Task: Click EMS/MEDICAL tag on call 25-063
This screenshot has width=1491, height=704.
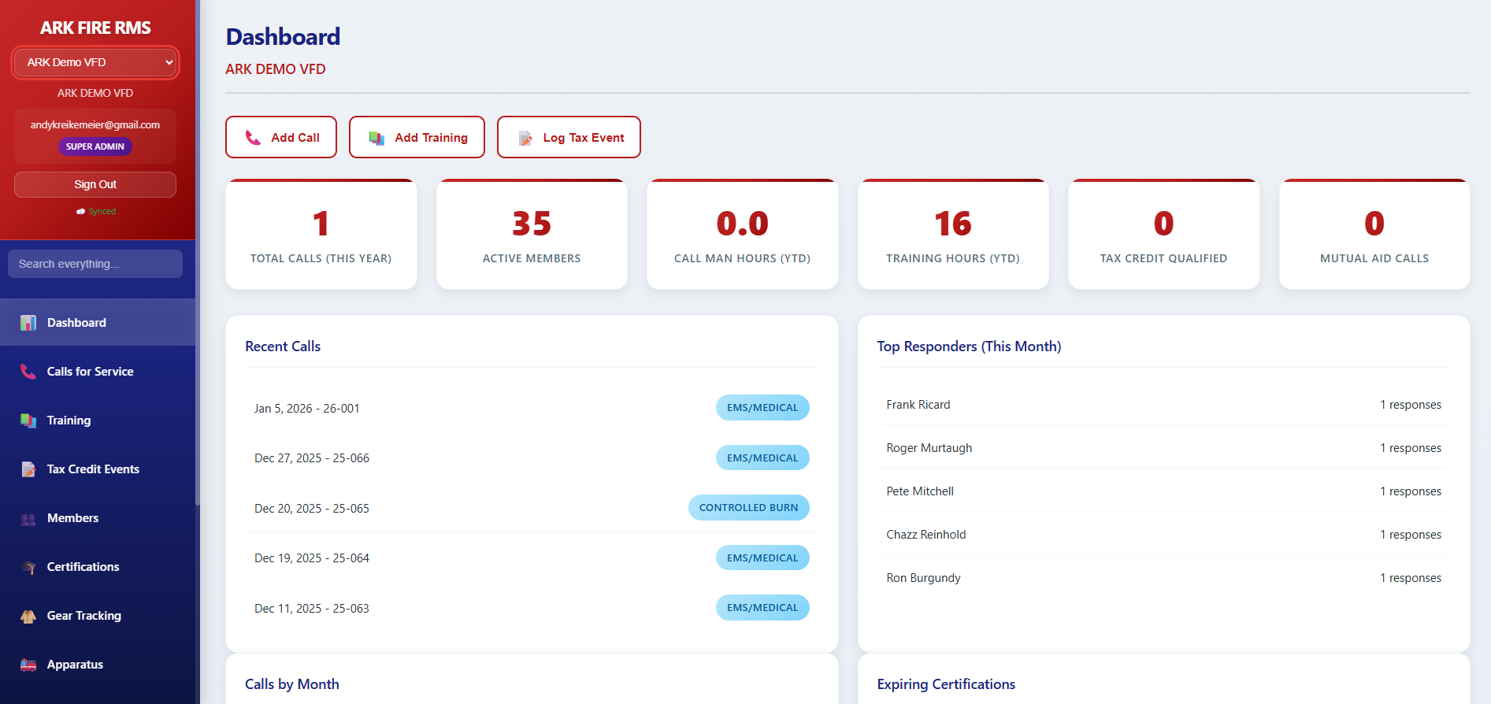Action: tap(762, 608)
